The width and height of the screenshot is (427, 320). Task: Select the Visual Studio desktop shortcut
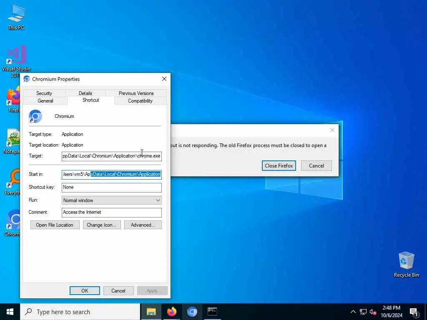16,61
